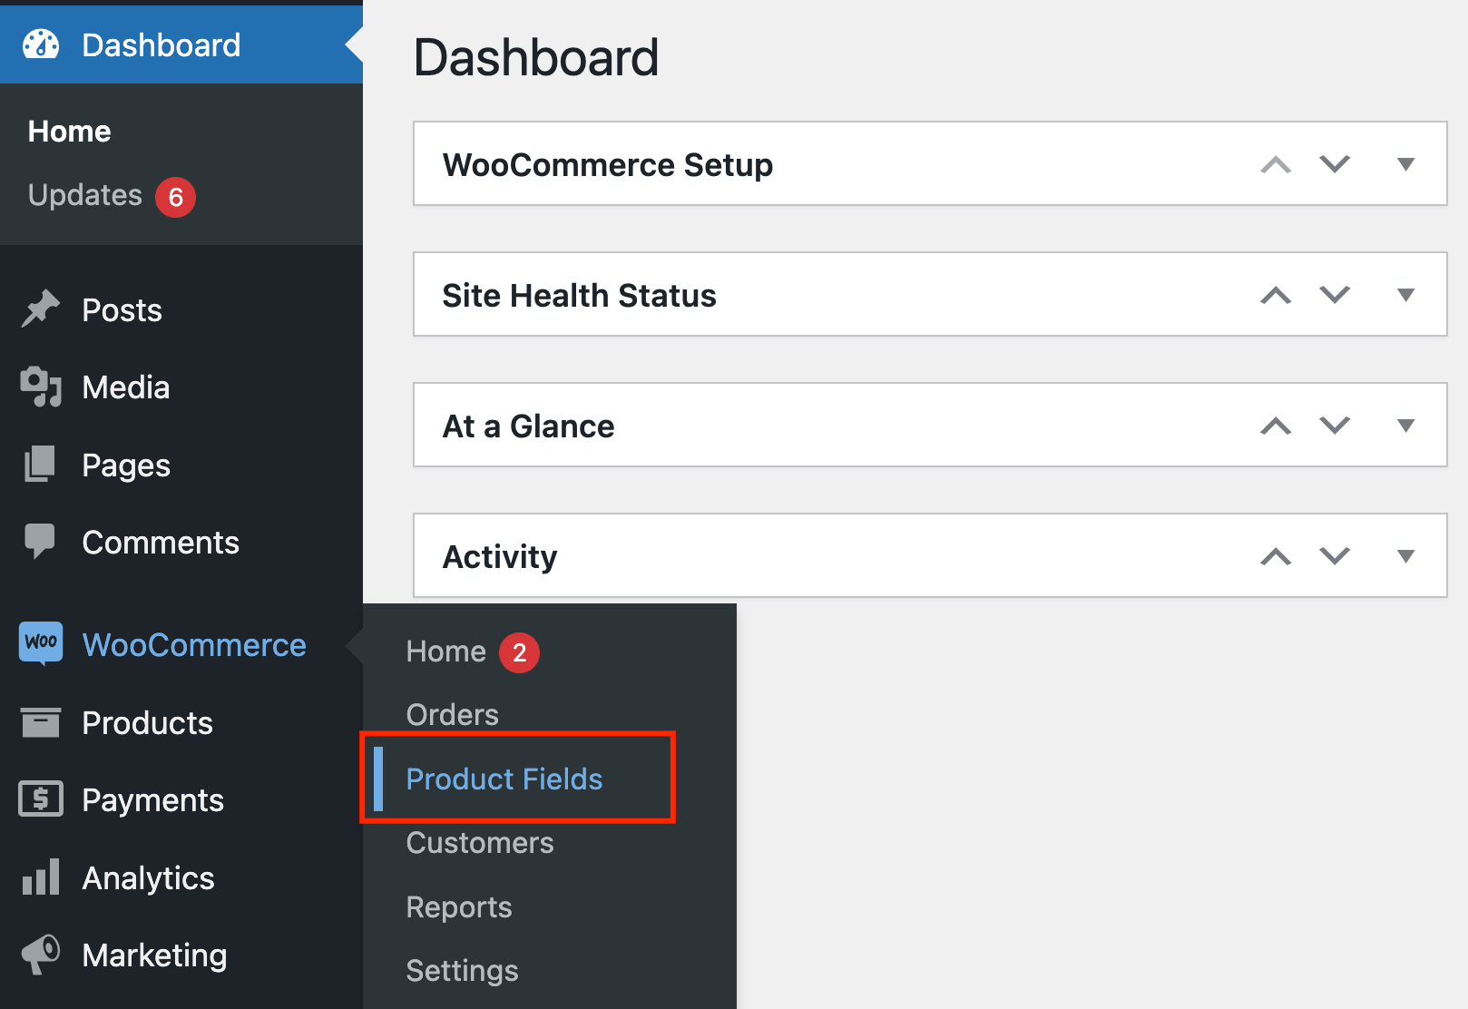Expand the Activity panel
This screenshot has width=1468, height=1009.
[x=1405, y=556]
